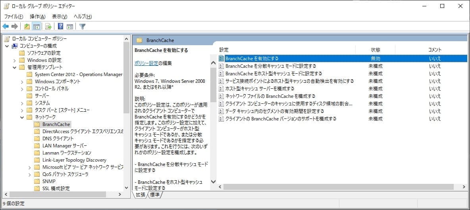Select Lanman ワークステーション folder
This screenshot has height=210, width=470.
click(67, 153)
